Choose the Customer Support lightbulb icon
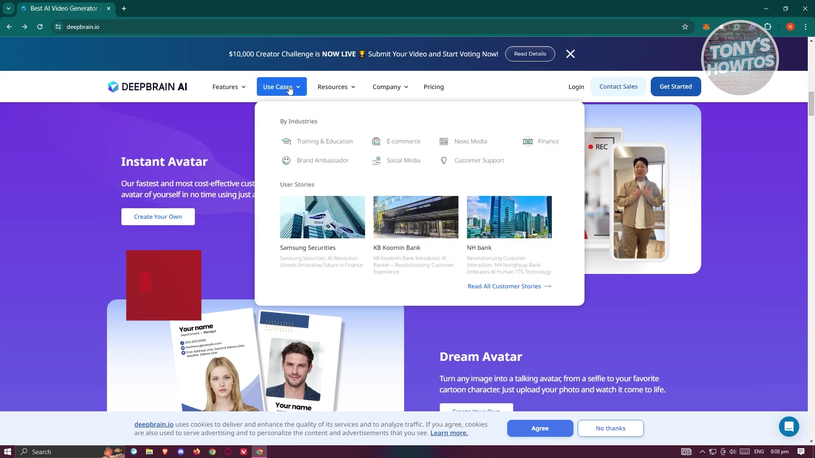Screen dimensions: 815x458 click(x=444, y=160)
